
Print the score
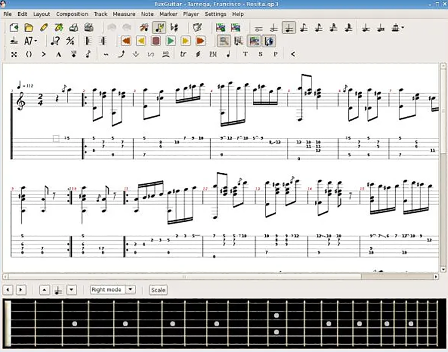coord(74,28)
